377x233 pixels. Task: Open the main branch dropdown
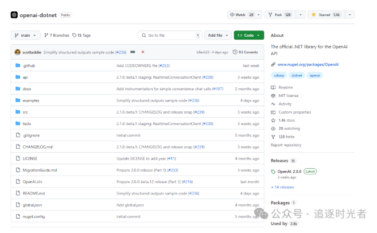pos(25,36)
